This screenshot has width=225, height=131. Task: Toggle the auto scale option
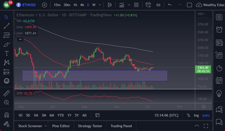click(x=206, y=115)
